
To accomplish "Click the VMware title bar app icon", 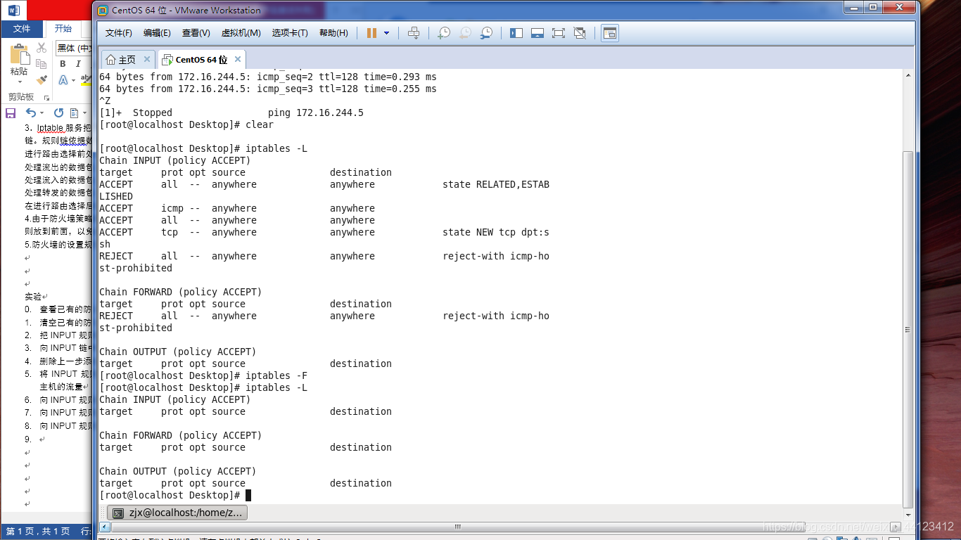I will pyautogui.click(x=103, y=10).
